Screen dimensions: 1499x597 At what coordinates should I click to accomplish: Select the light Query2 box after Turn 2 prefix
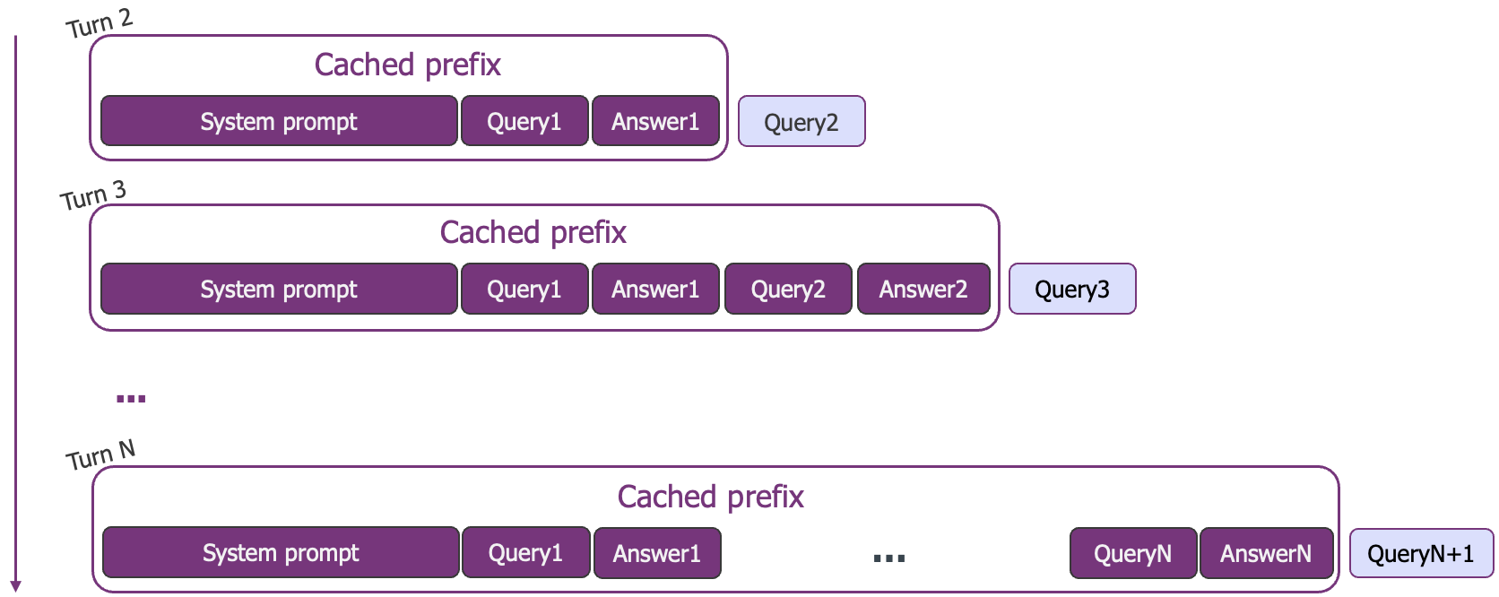coord(801,122)
